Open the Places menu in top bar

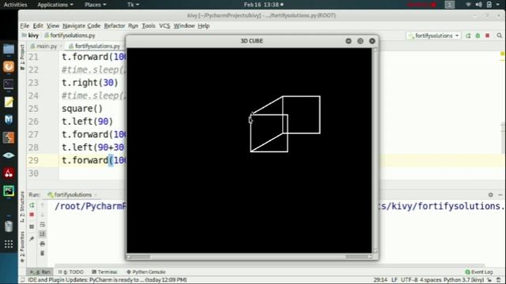[95, 5]
